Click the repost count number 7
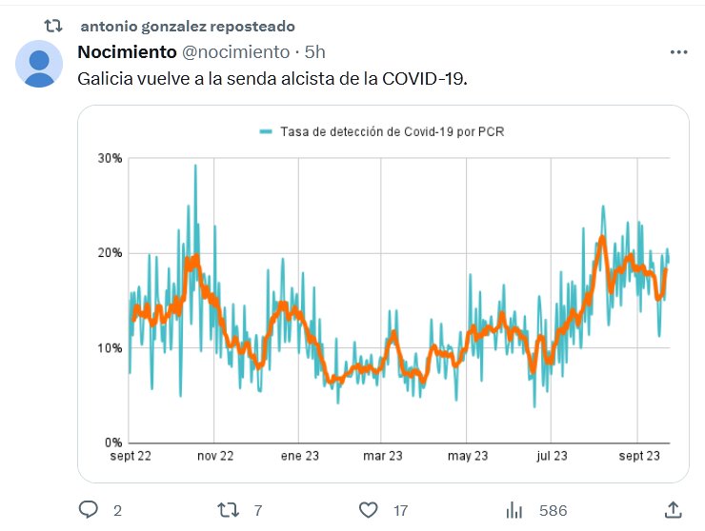 [257, 511]
